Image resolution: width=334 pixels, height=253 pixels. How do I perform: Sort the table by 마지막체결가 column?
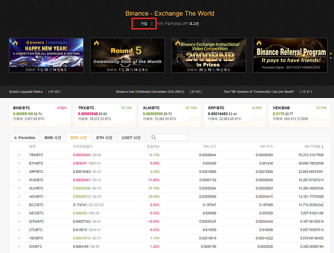click(x=83, y=147)
